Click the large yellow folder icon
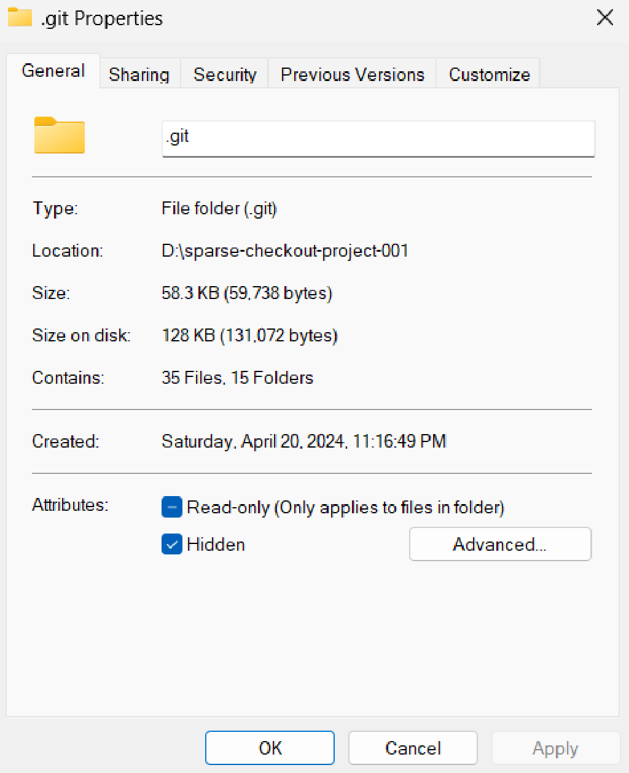The image size is (629, 773). point(59,135)
